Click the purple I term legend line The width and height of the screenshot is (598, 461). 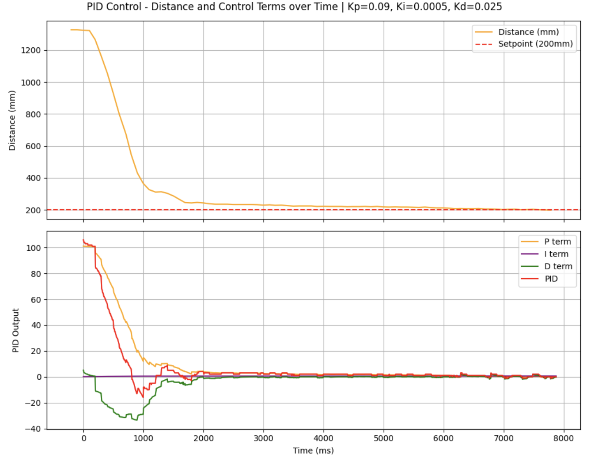[530, 254]
